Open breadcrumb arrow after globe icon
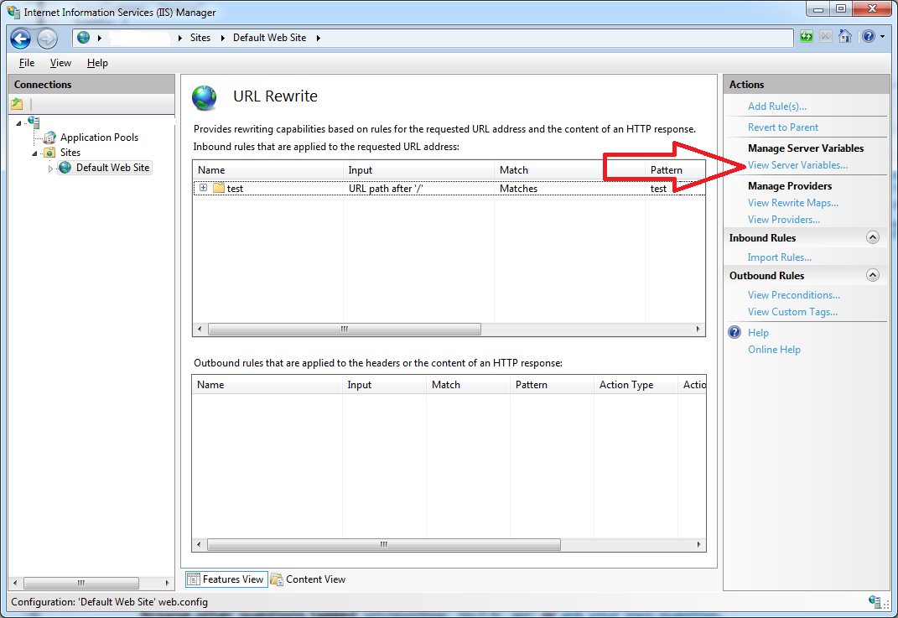The image size is (898, 618). point(100,38)
